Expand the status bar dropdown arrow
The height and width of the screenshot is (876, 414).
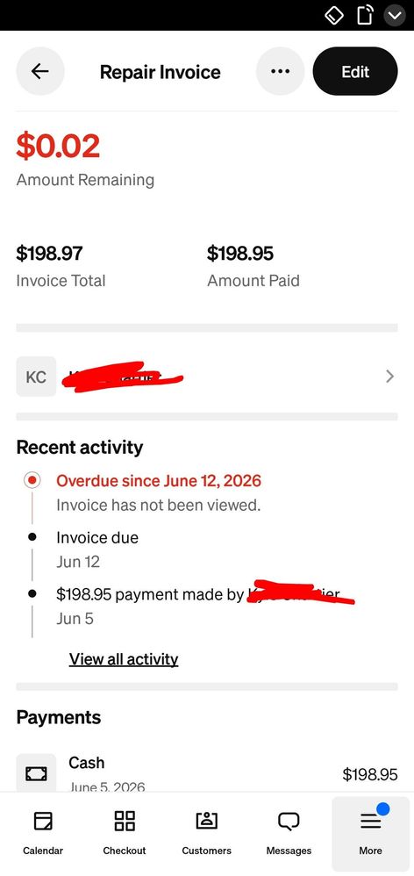click(395, 16)
